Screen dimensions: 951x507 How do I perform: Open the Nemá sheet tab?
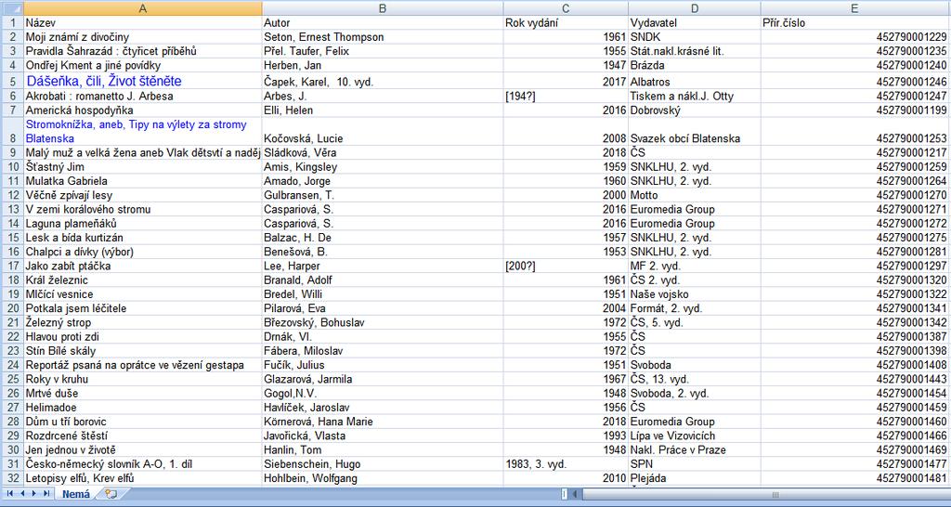tap(76, 494)
